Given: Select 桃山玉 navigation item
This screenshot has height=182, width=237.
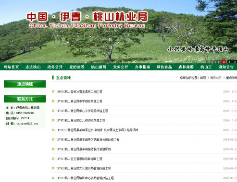Looking at the screenshot, I should (206, 67).
